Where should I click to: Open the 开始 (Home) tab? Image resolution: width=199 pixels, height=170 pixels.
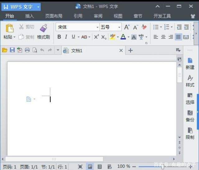tap(10, 16)
